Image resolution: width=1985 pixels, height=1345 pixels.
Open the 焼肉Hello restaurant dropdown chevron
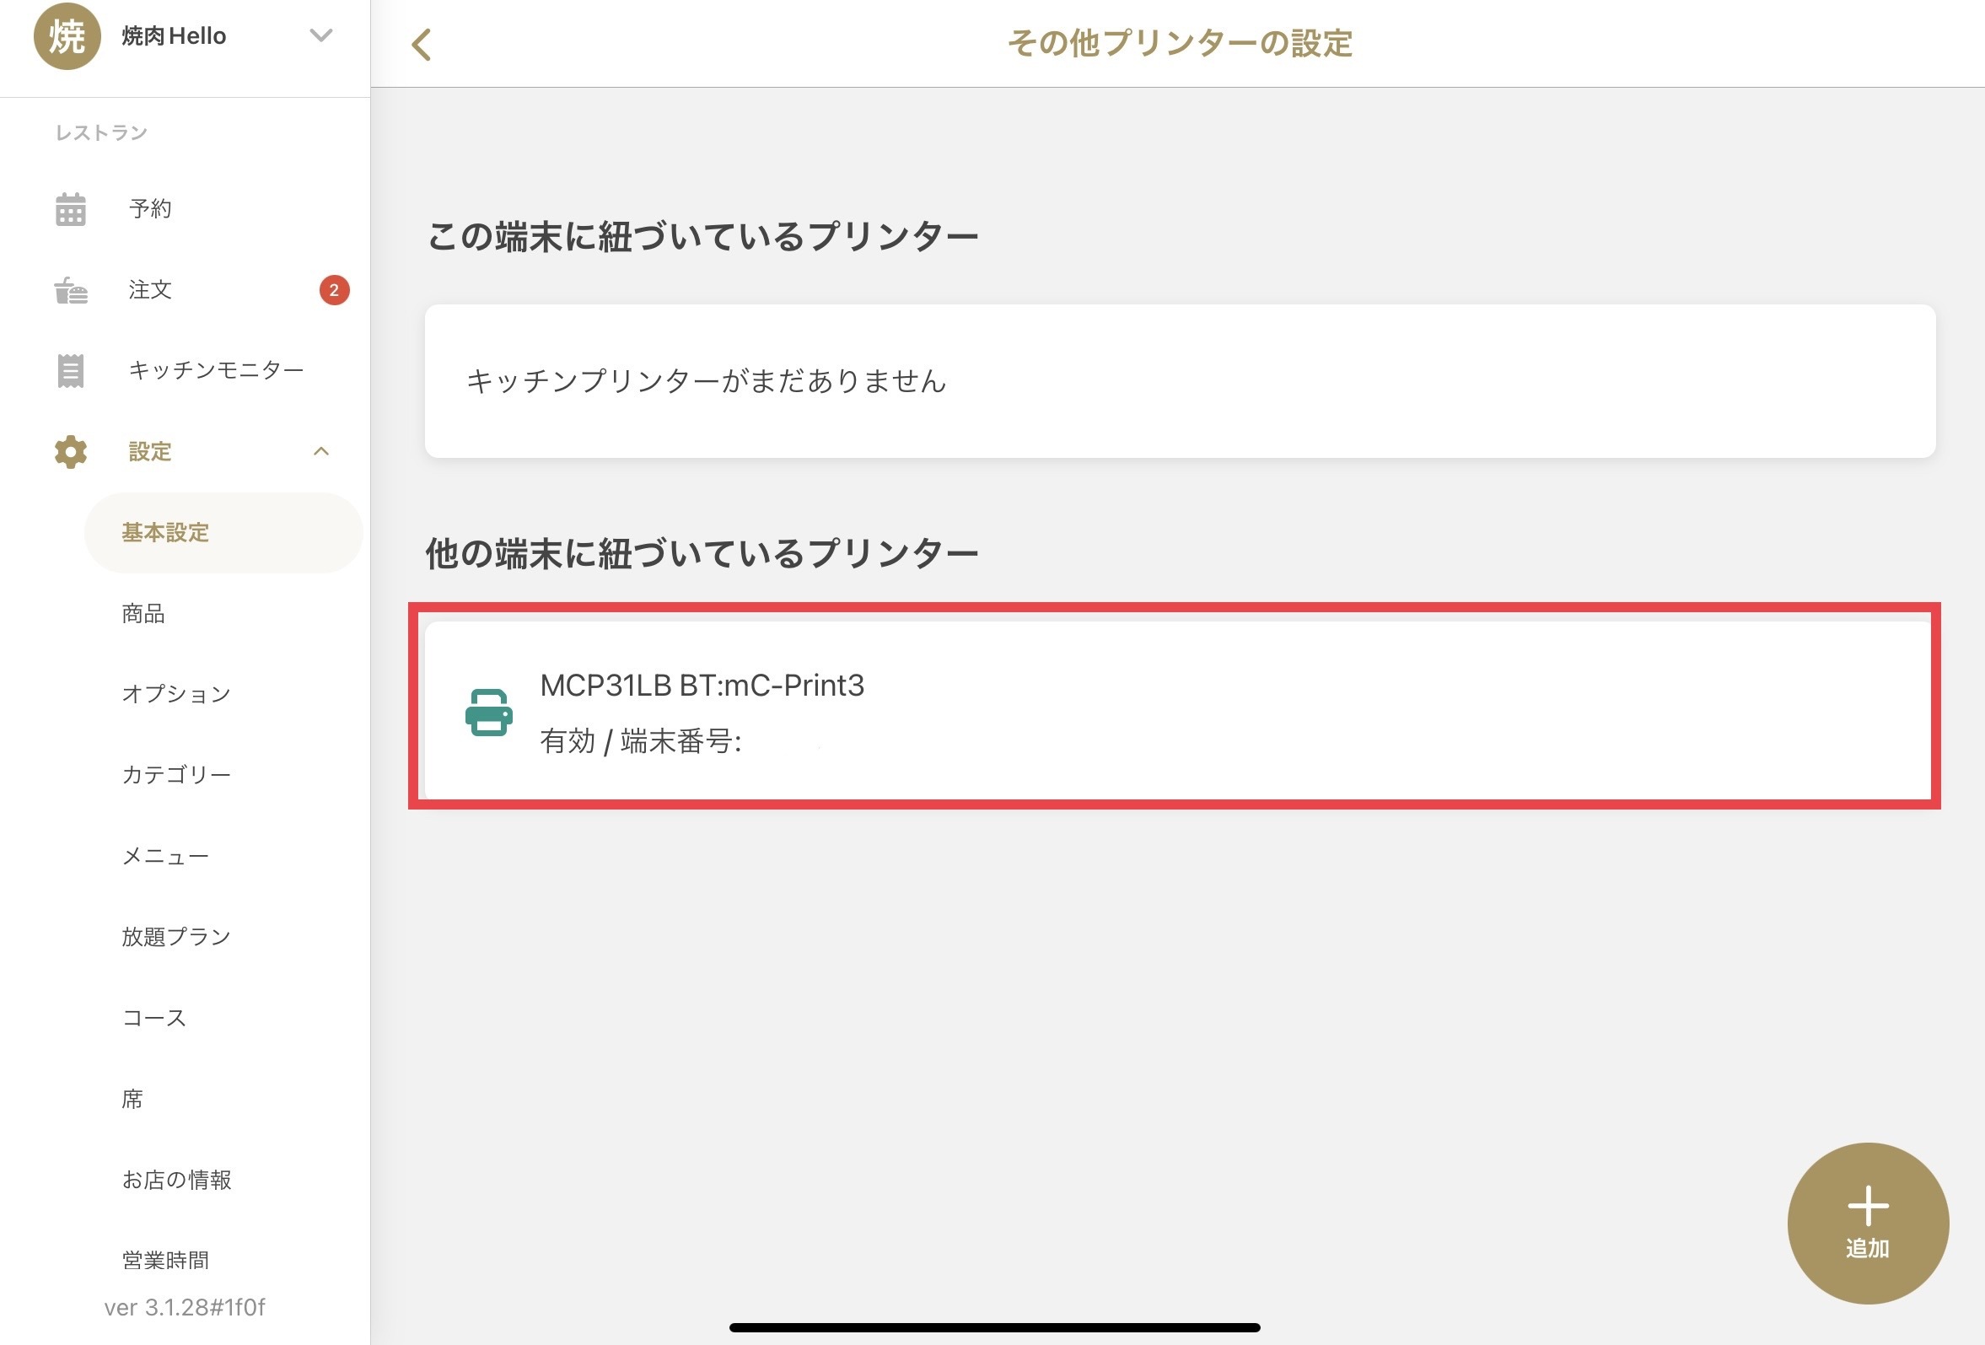321,36
